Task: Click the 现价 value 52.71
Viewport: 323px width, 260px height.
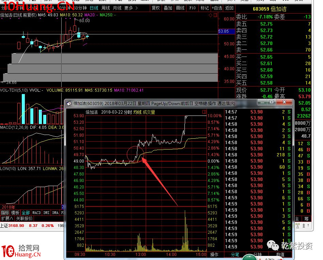Action: 267,90
